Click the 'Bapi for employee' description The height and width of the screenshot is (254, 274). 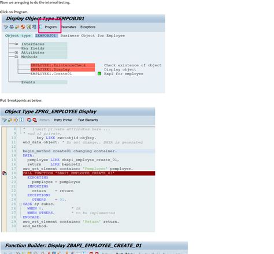[124, 74]
